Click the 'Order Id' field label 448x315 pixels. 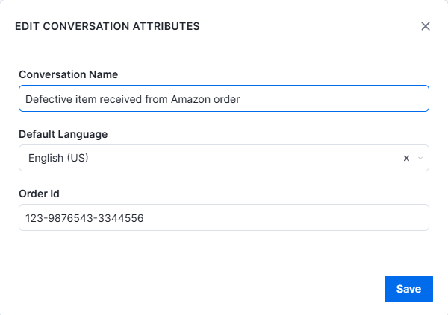coord(39,194)
